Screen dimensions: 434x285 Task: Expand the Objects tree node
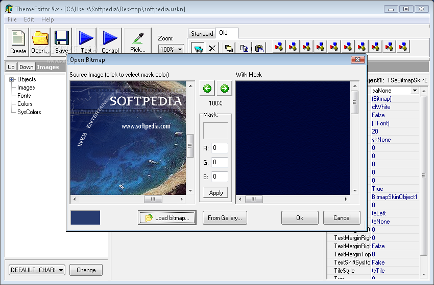click(x=11, y=80)
